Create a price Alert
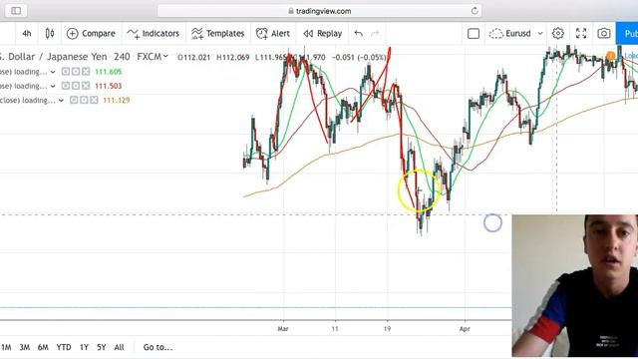The width and height of the screenshot is (638, 359). coord(272,33)
